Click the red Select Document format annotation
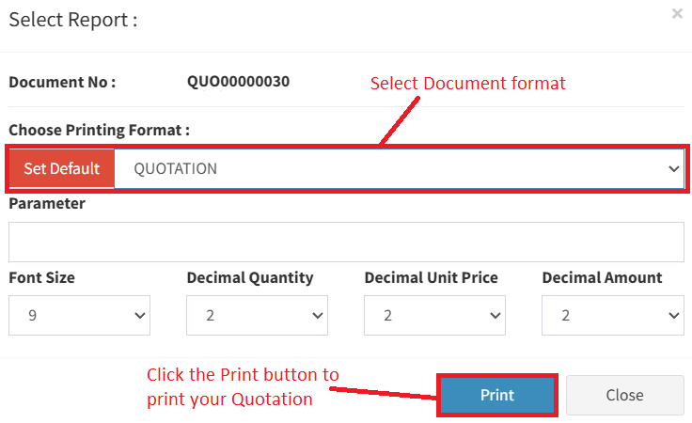692x423 pixels. (467, 84)
